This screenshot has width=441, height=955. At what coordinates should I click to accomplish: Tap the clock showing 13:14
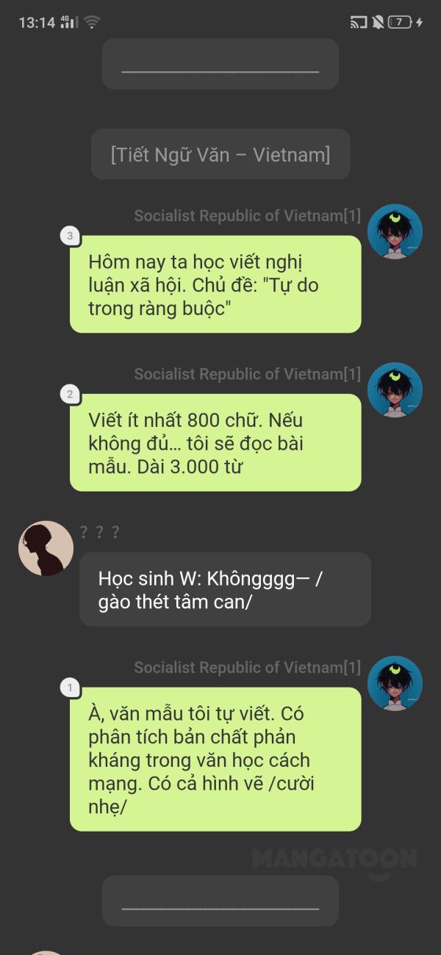pyautogui.click(x=37, y=23)
